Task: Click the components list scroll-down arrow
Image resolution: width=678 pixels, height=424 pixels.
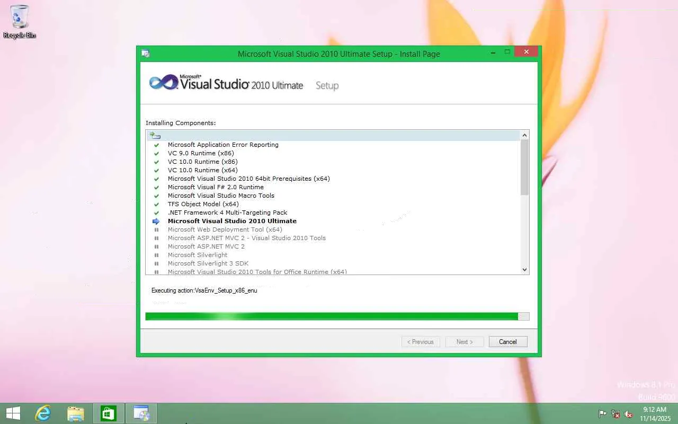Action: click(x=525, y=270)
